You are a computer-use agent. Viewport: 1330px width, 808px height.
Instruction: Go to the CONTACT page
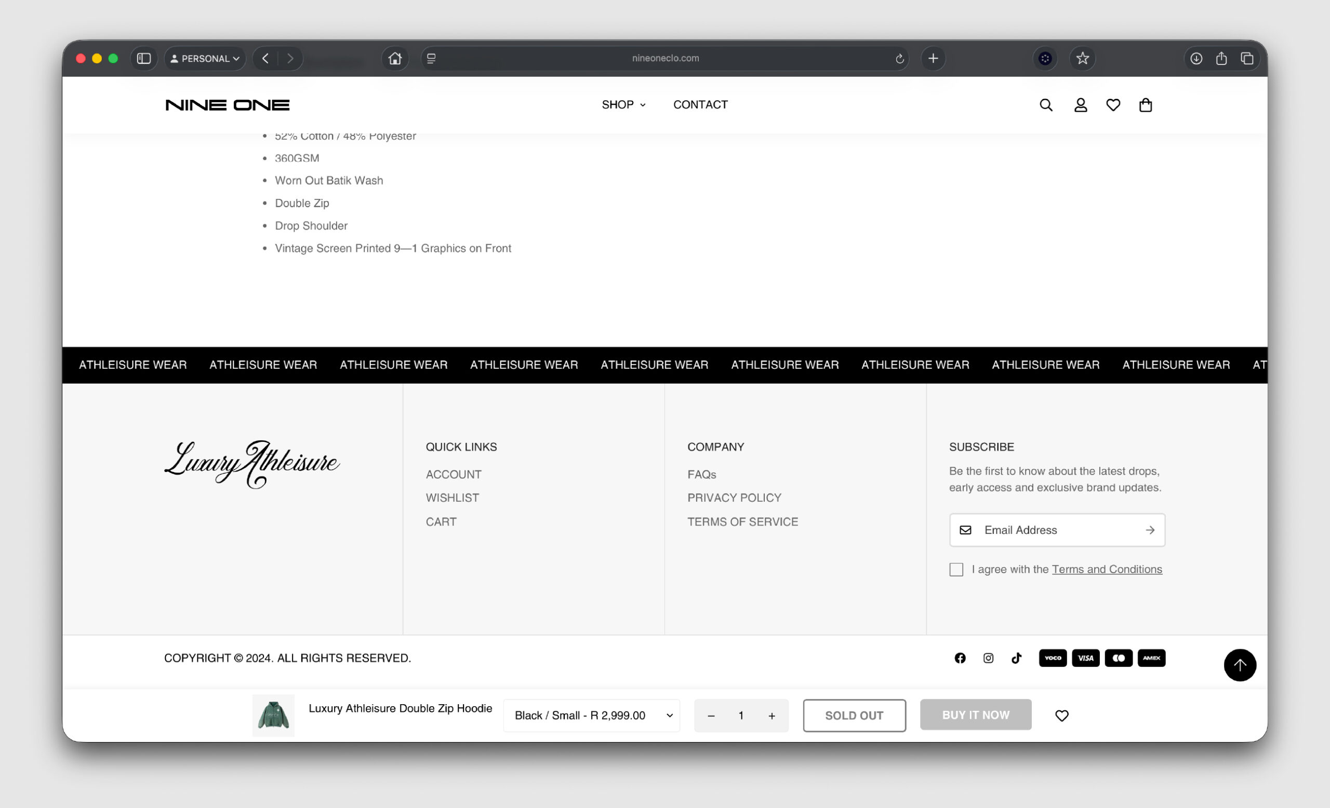[x=700, y=105]
